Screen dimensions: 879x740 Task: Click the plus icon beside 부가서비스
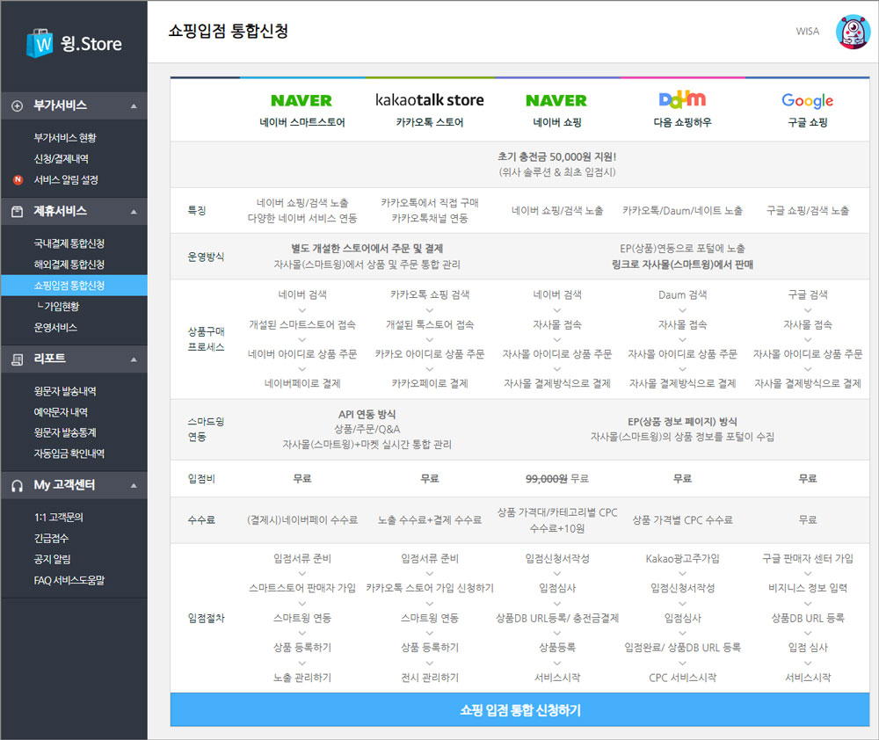tap(18, 106)
